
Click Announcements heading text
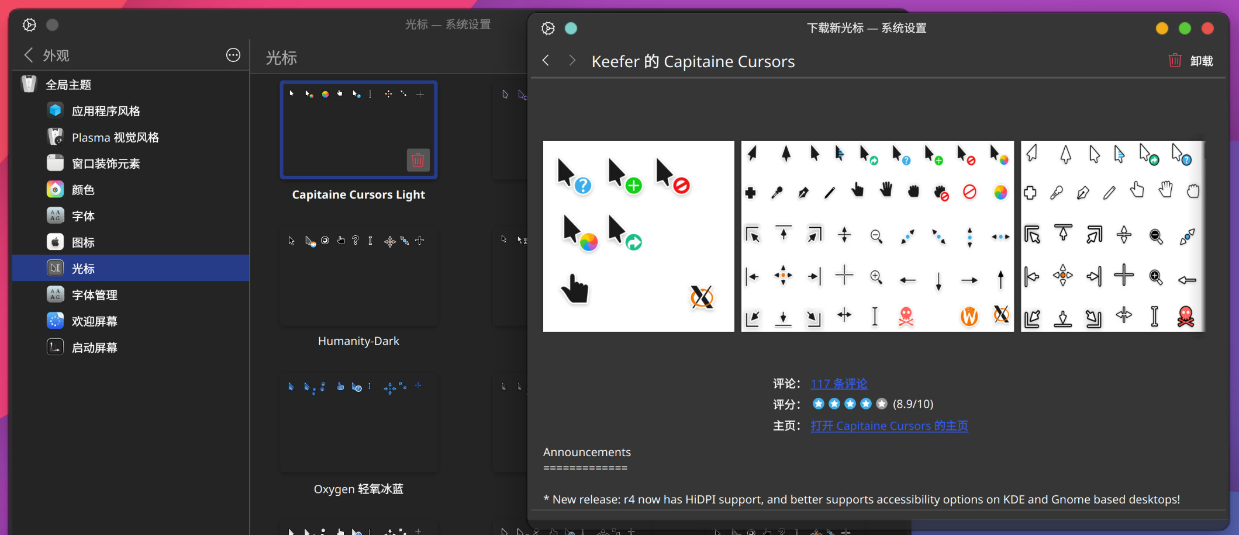[587, 452]
